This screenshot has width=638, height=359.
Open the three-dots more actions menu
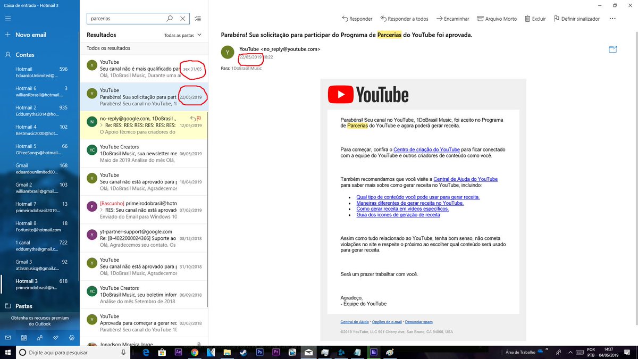click(612, 19)
